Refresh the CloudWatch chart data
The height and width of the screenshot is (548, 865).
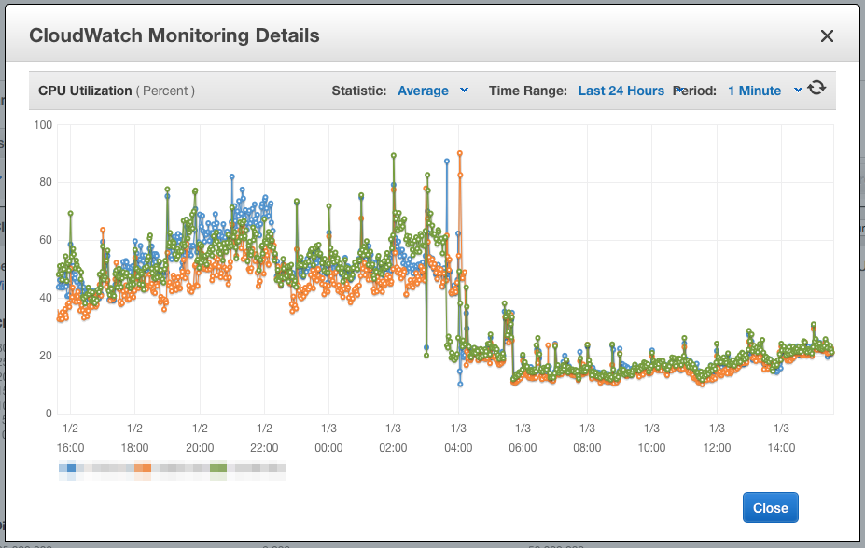click(816, 89)
